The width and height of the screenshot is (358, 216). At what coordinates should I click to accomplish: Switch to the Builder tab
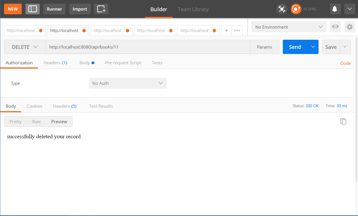click(159, 9)
